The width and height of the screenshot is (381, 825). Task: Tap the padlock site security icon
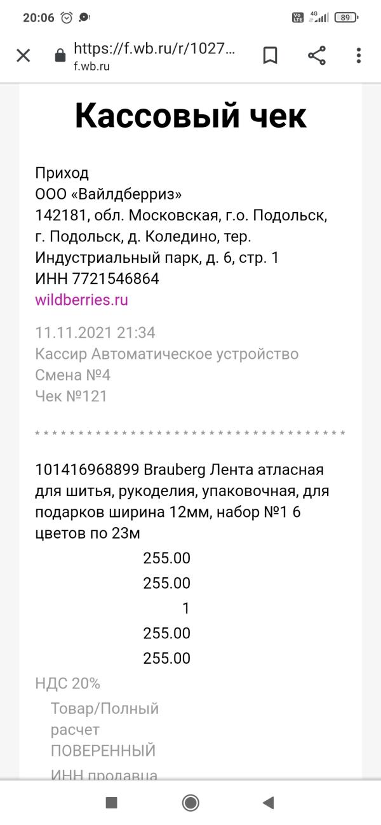coord(60,56)
